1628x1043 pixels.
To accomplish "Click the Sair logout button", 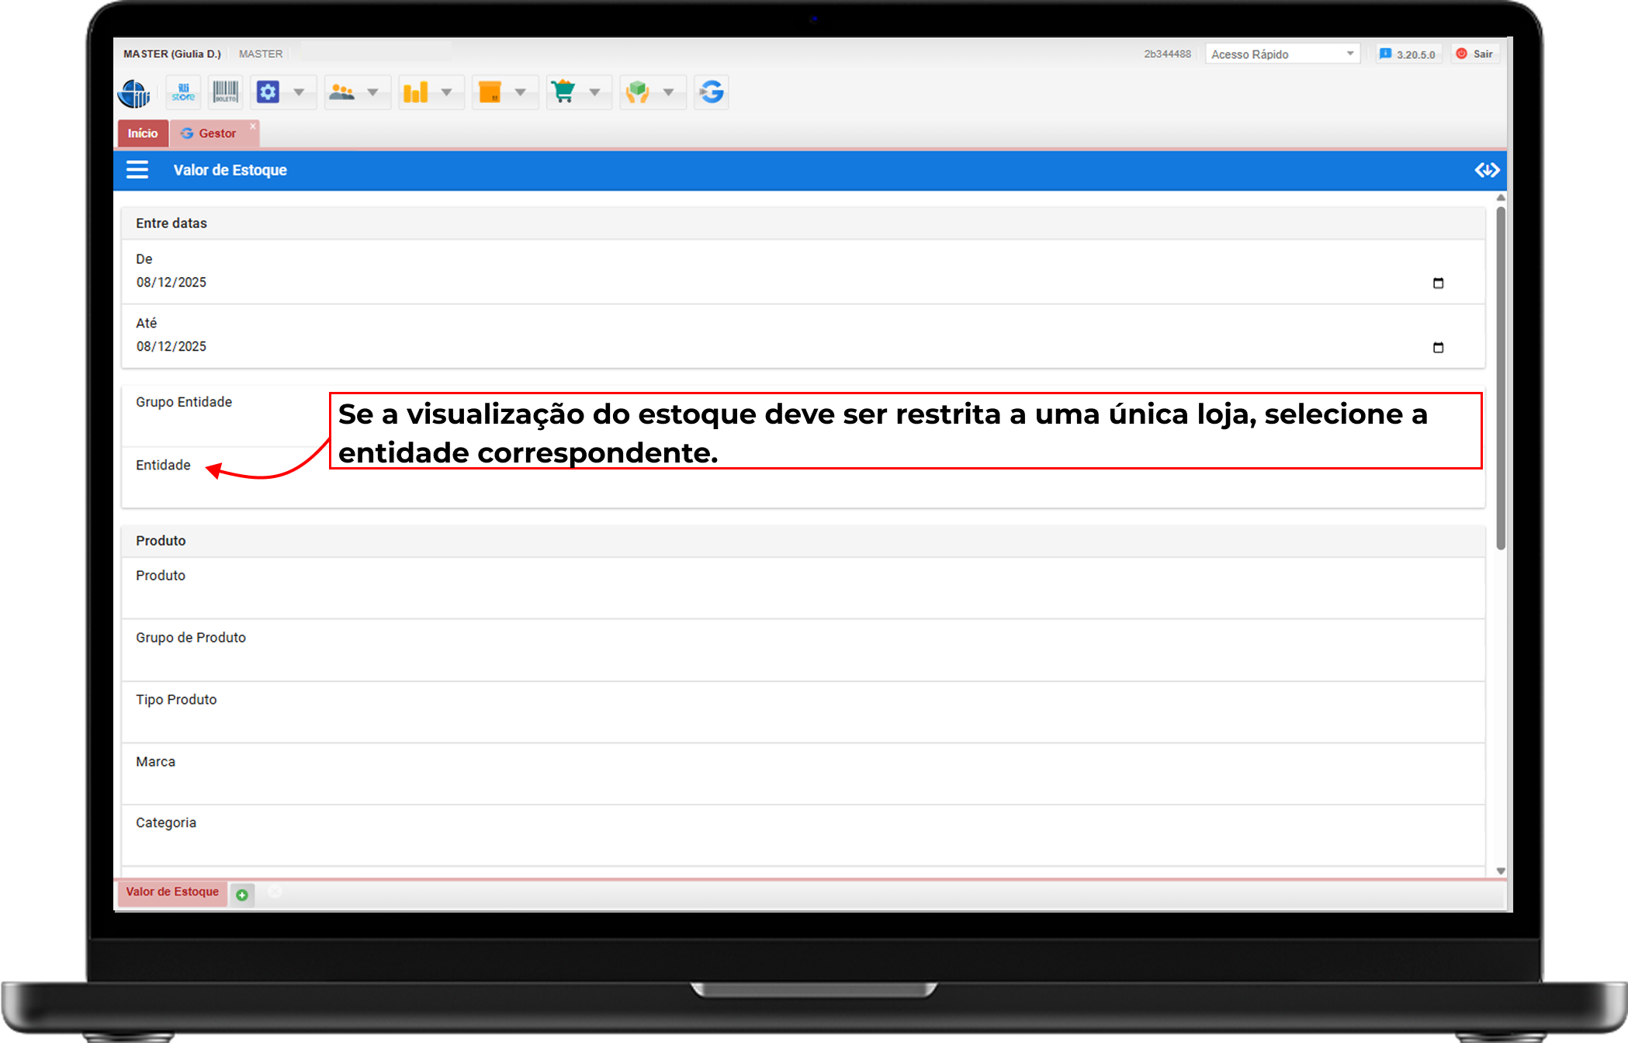I will point(1475,54).
